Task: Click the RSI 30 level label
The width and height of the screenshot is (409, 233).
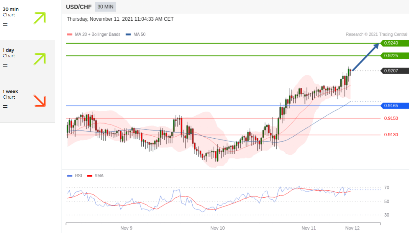Action: (x=387, y=215)
